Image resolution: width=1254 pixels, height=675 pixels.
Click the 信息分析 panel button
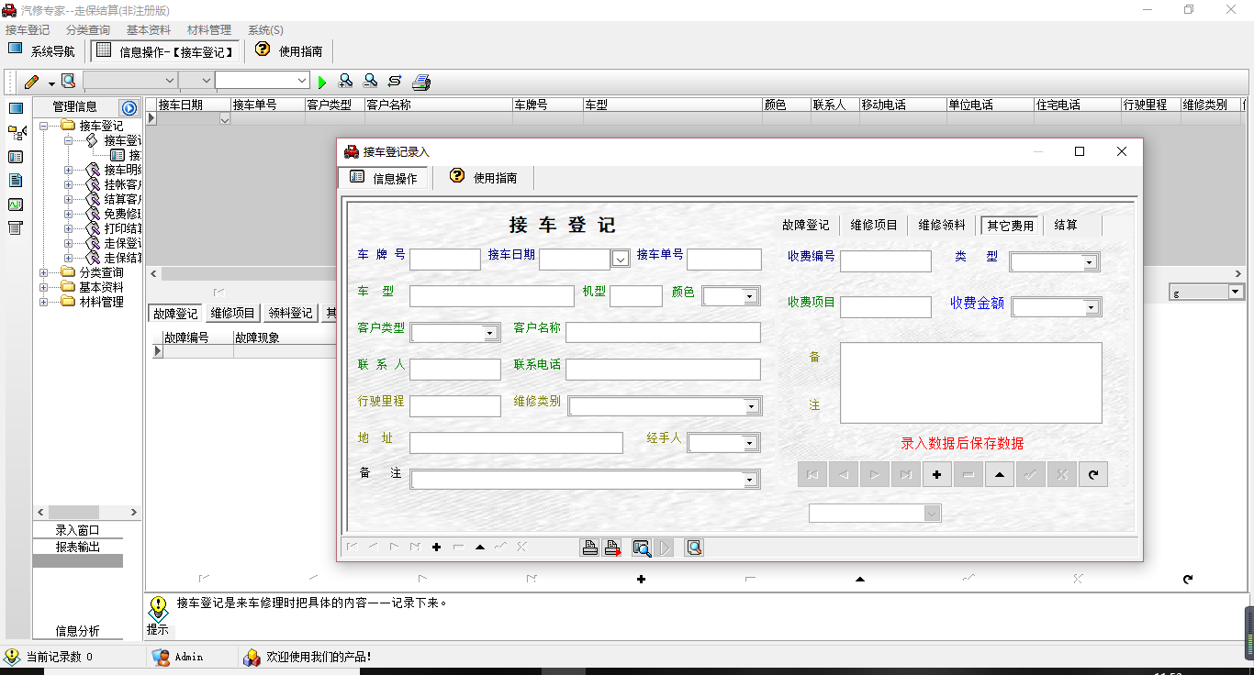tap(78, 631)
